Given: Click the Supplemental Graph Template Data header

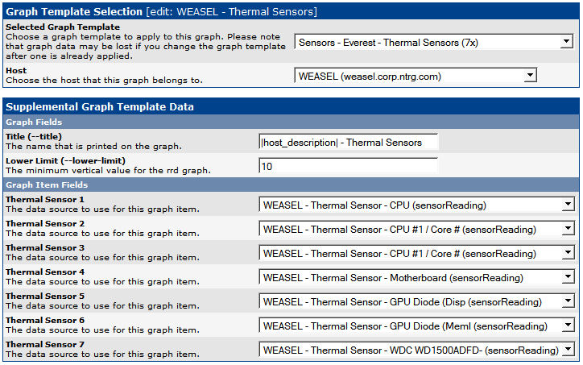Looking at the screenshot, I should point(100,106).
